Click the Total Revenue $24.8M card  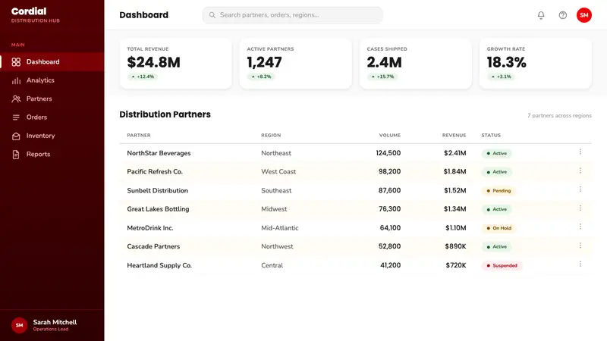point(176,64)
